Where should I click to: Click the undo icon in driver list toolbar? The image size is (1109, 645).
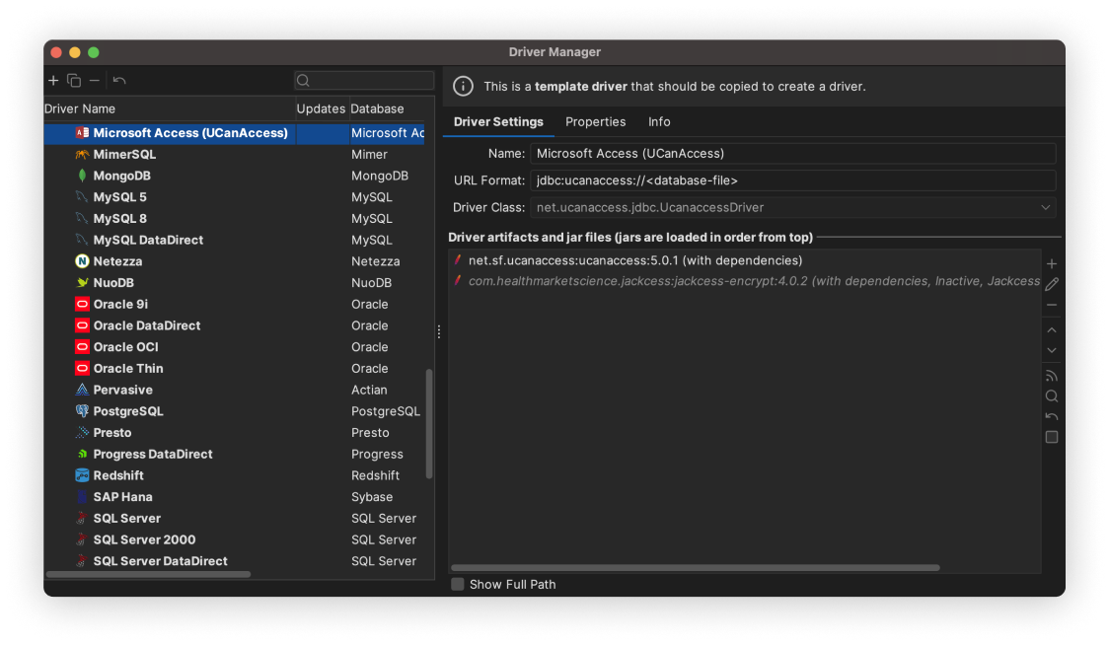tap(119, 81)
